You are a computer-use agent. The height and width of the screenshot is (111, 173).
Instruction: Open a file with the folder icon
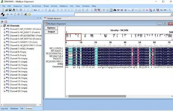tap(6, 10)
